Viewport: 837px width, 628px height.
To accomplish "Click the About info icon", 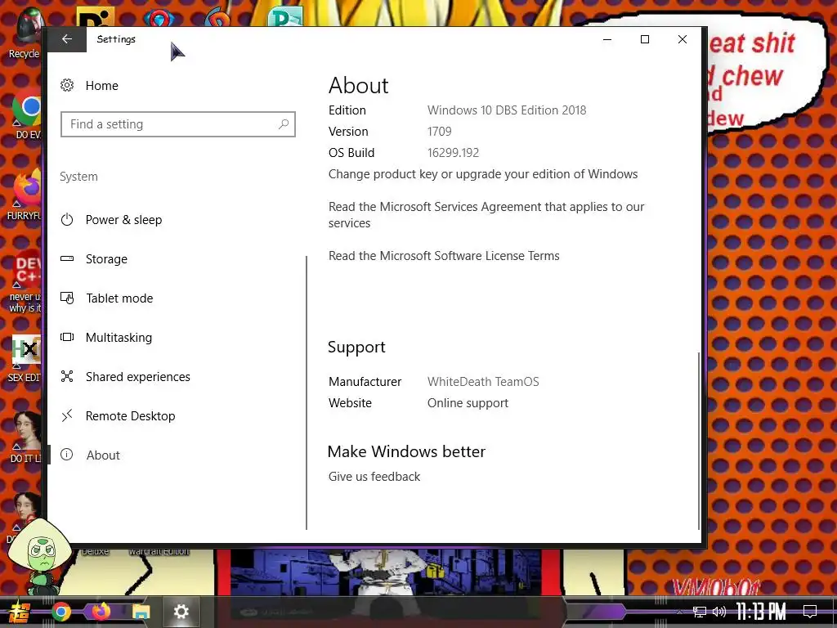I will coord(67,455).
